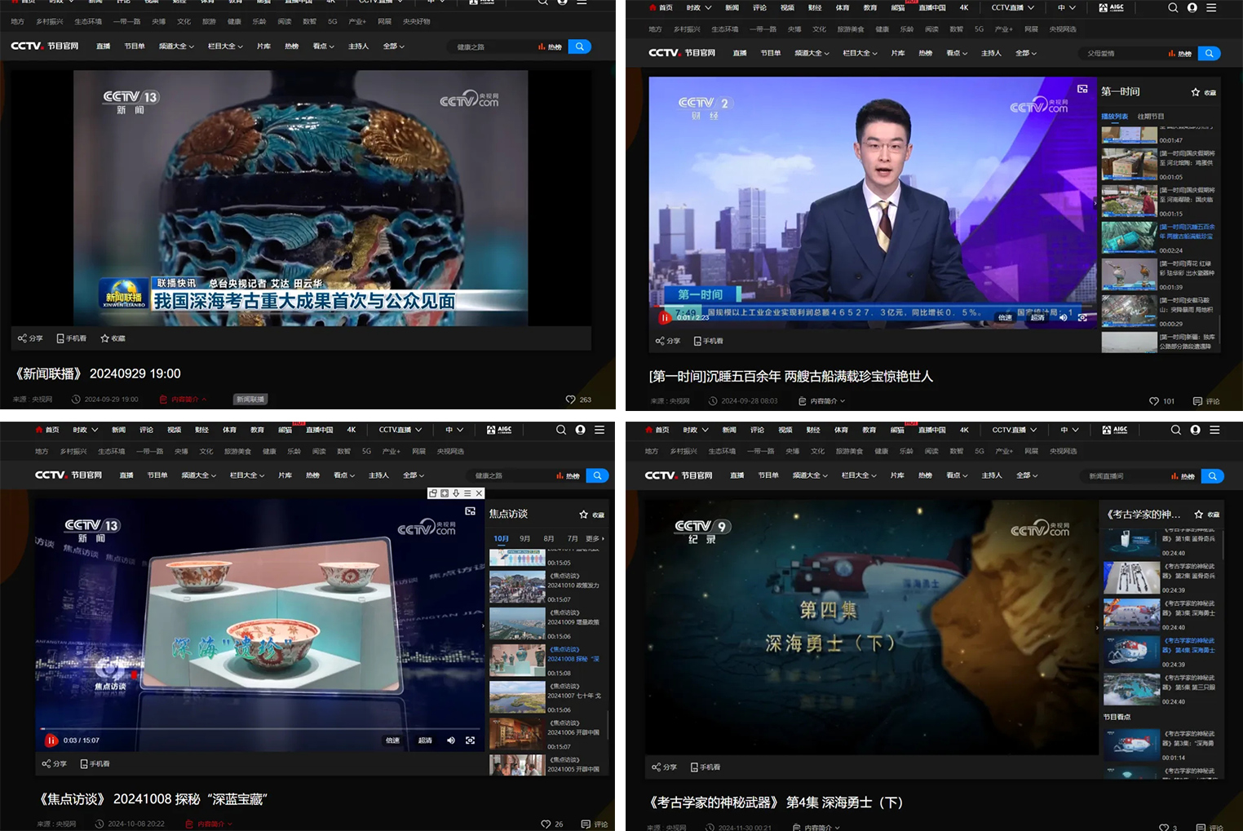Click the blue search button in top-left page
This screenshot has width=1243, height=831.
[579, 46]
